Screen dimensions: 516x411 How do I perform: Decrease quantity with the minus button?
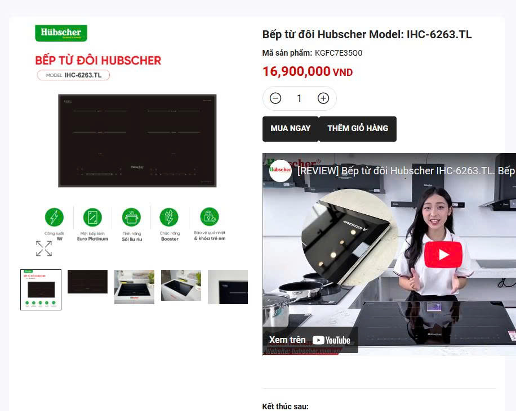pos(275,98)
